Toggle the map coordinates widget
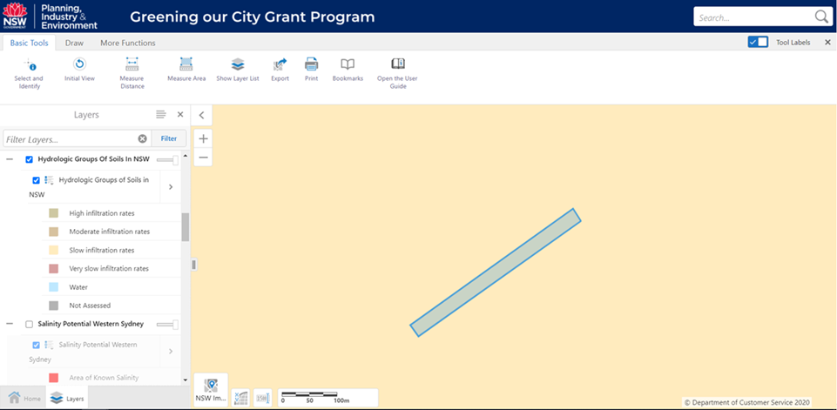 click(x=240, y=398)
